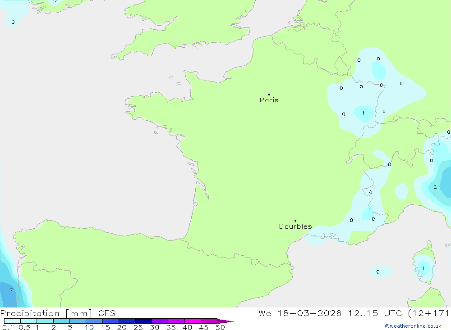The image size is (451, 330).
Task: Select the contour value 2 over northern Italy
Action: coord(435,187)
